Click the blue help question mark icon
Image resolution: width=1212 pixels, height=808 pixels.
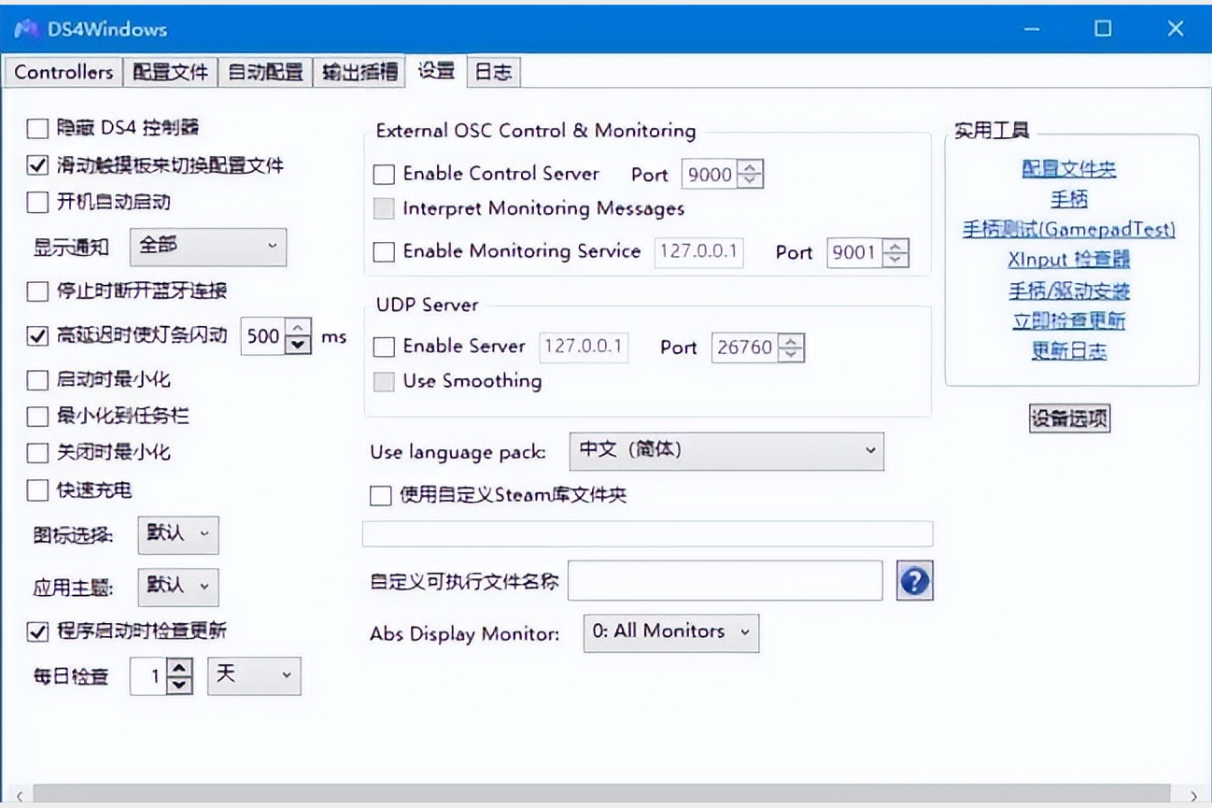(x=914, y=581)
